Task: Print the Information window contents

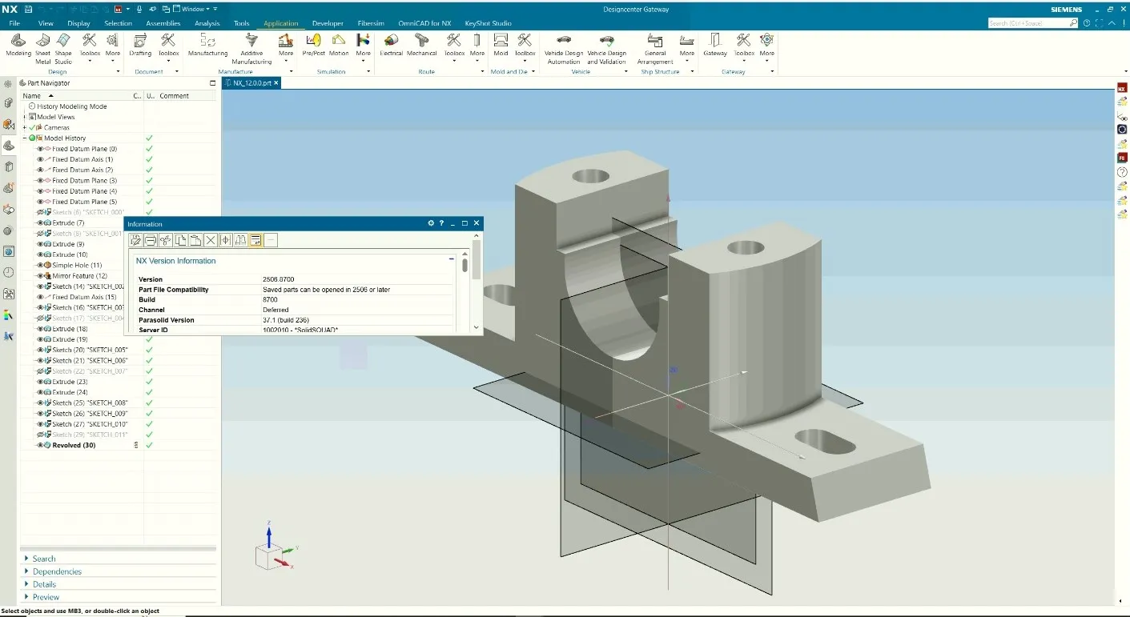Action: (x=150, y=240)
